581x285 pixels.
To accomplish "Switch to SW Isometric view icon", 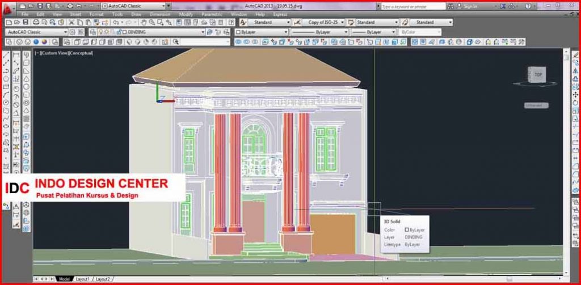I will [129, 42].
